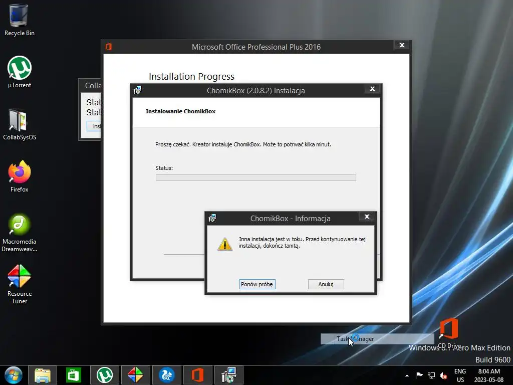Click the Installation Progress heading
Image resolution: width=513 pixels, height=385 pixels.
point(191,76)
